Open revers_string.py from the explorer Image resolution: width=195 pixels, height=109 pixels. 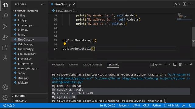click(x=28, y=68)
